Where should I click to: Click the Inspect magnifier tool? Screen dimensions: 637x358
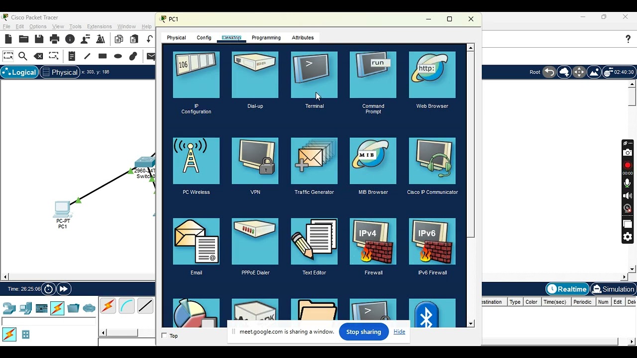(23, 56)
